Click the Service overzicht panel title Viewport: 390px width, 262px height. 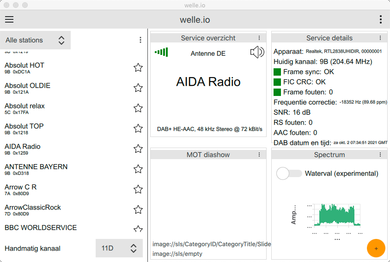[x=208, y=38]
